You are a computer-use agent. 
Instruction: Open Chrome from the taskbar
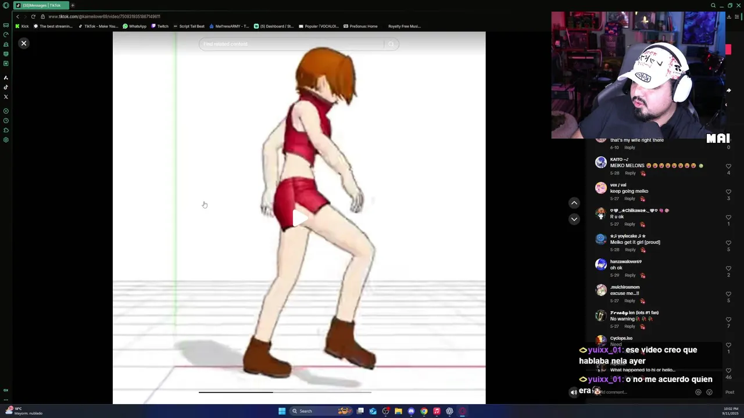pos(424,411)
